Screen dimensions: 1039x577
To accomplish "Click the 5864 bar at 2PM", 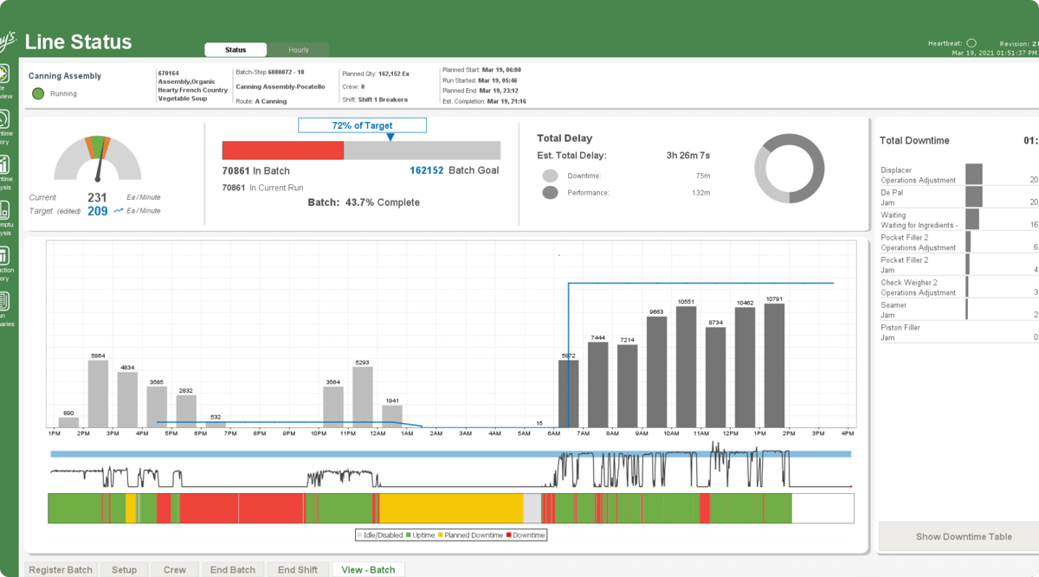I will pos(98,394).
